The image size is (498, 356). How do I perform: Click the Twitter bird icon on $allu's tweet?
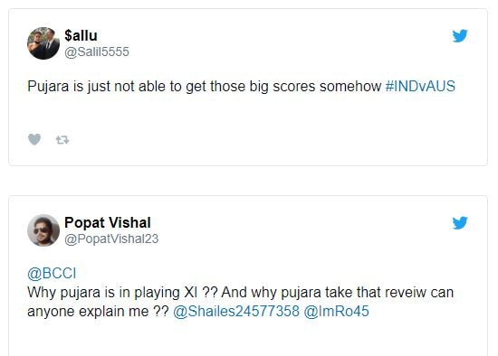pos(460,36)
